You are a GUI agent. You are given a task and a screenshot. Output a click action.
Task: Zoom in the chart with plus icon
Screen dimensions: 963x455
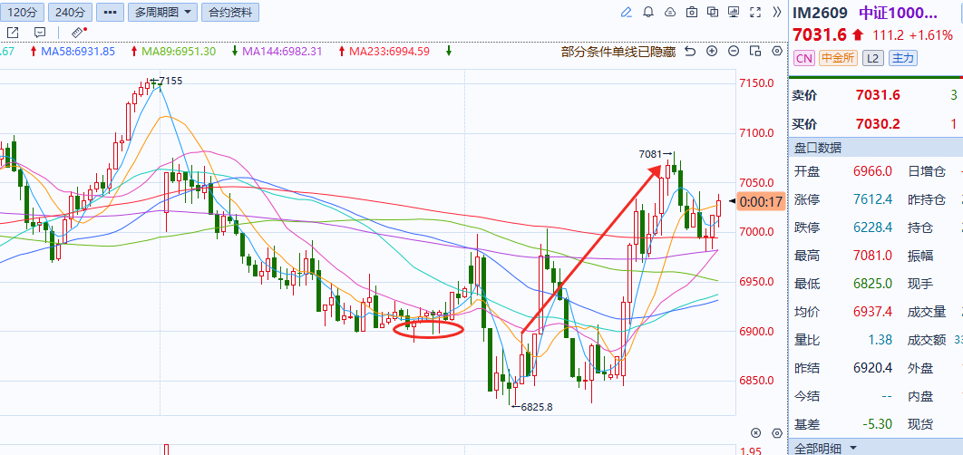click(712, 51)
